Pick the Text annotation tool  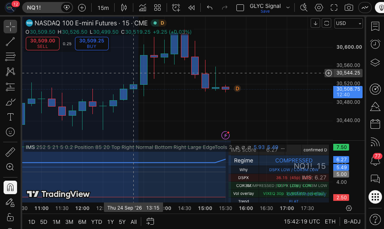10,117
